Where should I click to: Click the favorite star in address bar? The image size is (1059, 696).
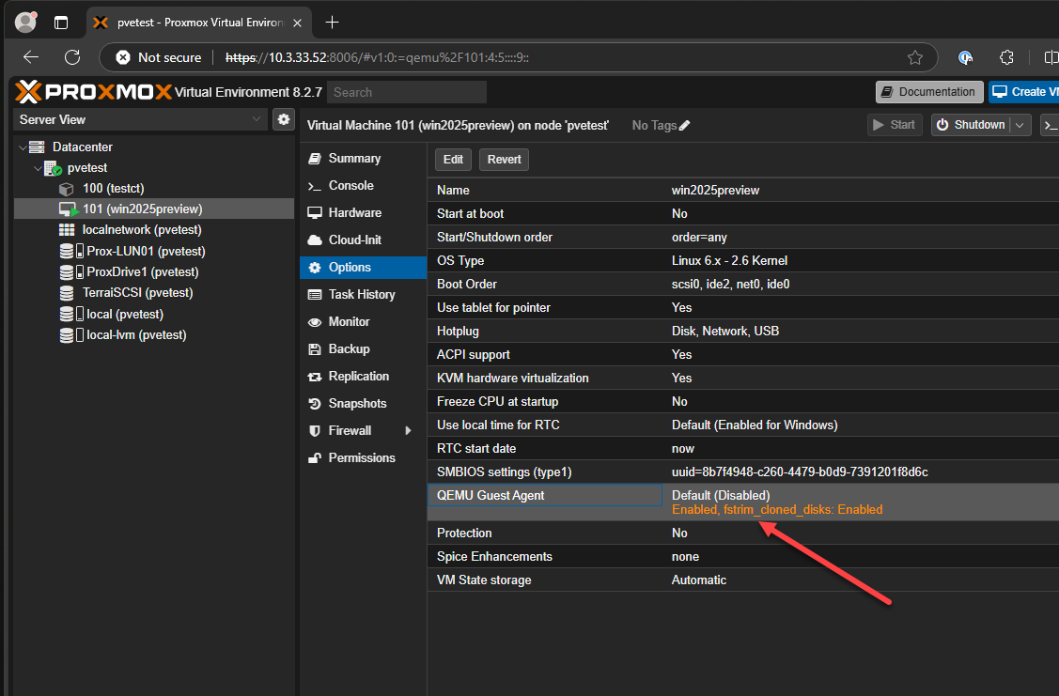[914, 57]
